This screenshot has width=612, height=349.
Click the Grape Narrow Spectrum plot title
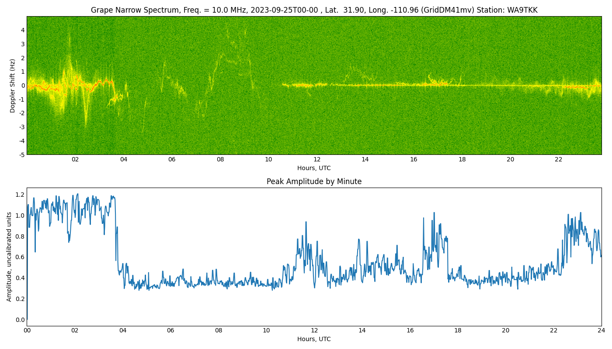tap(314, 10)
